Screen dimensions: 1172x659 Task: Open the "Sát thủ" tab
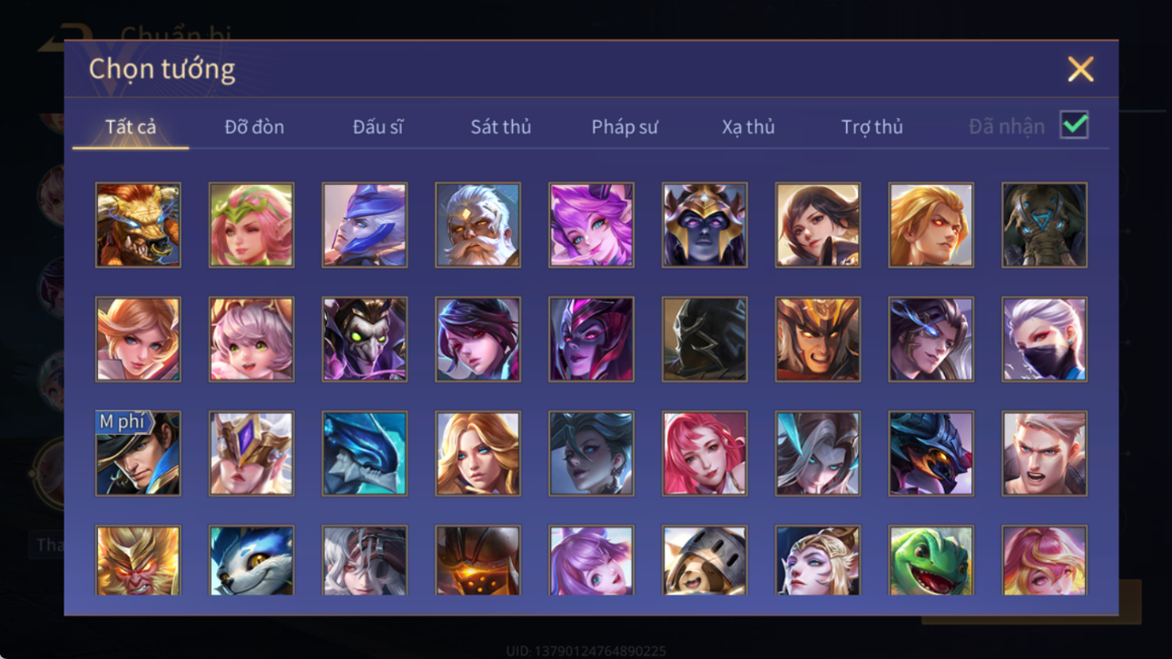500,127
